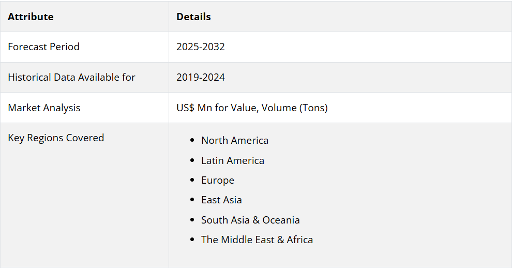
Task: Click US$ Mn for Value text
Action: coord(217,108)
